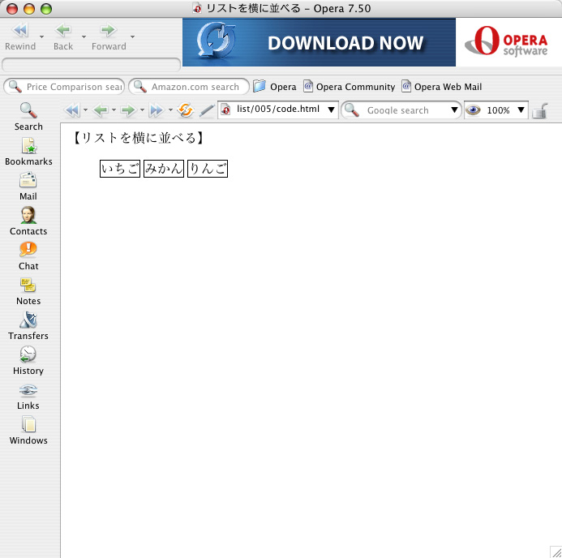562x558 pixels.
Task: Open the Opera Web Mail bookmark
Action: tap(441, 87)
